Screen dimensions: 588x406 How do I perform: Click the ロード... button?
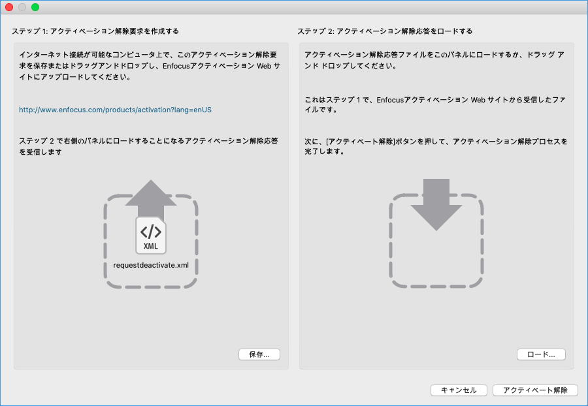click(541, 354)
